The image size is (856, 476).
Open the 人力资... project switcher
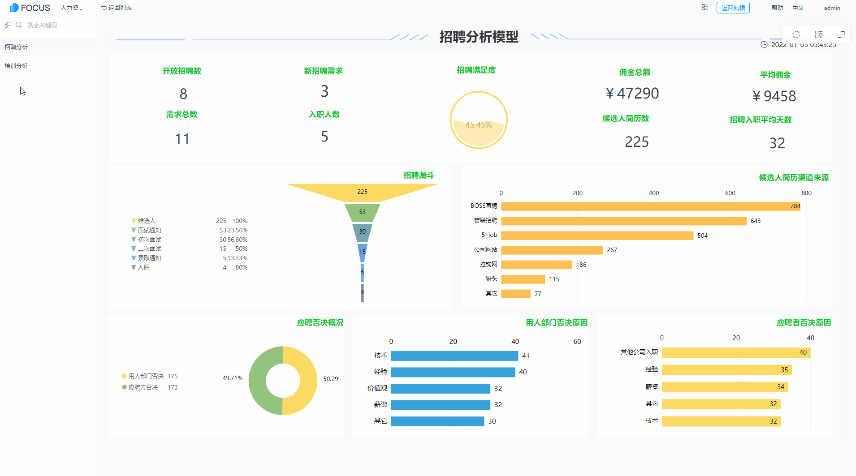(x=72, y=8)
